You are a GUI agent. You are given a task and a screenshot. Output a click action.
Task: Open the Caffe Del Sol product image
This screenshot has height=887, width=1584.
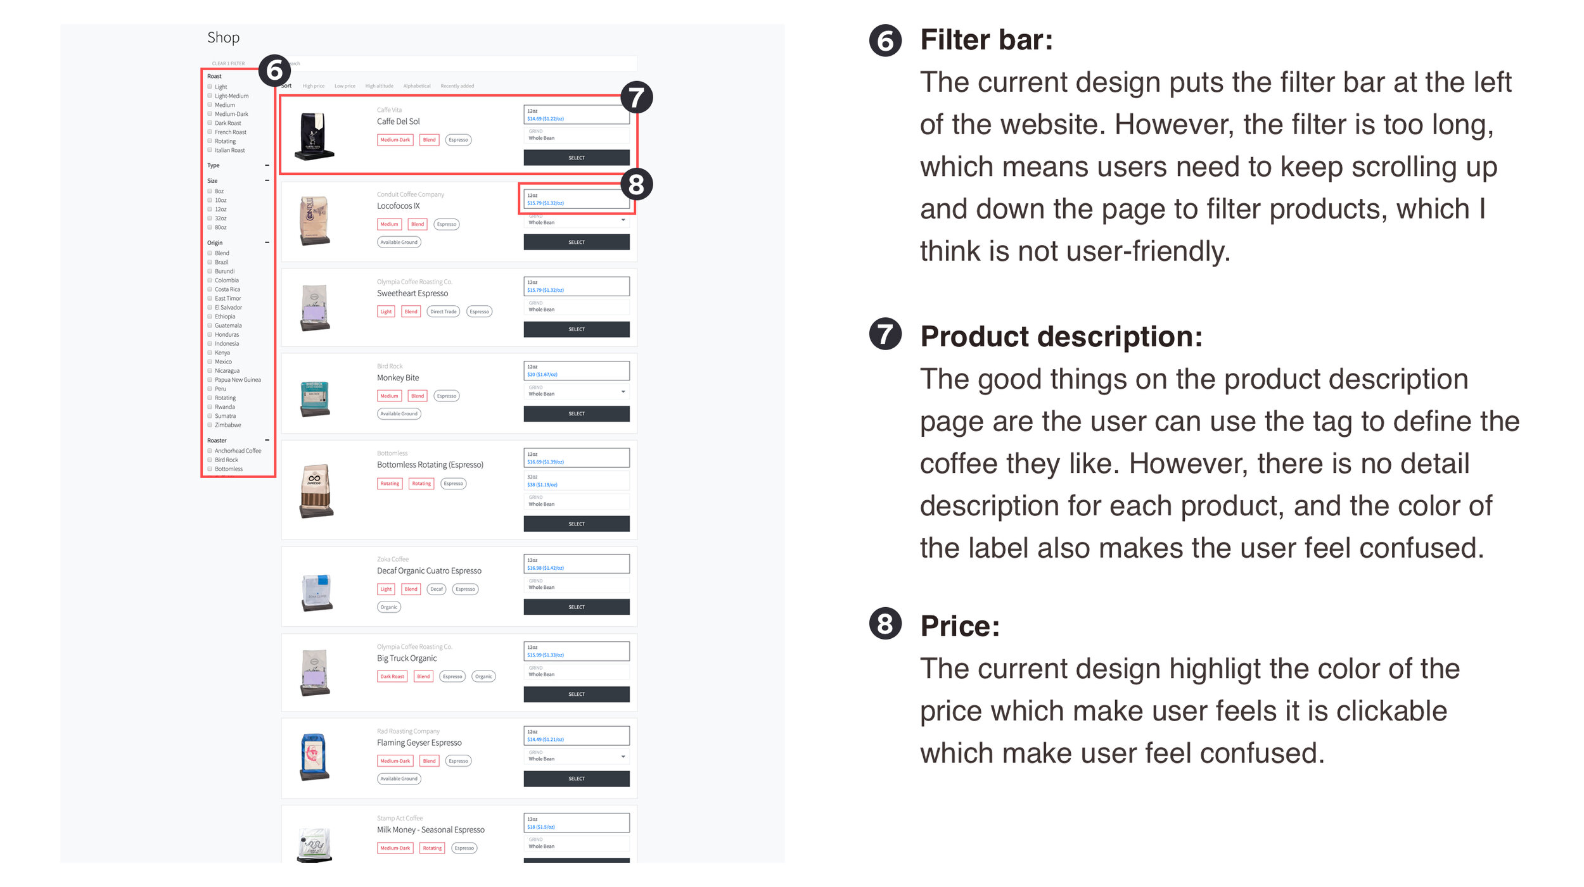pos(314,136)
